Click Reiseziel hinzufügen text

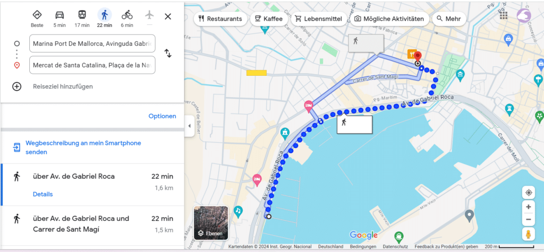click(x=63, y=86)
